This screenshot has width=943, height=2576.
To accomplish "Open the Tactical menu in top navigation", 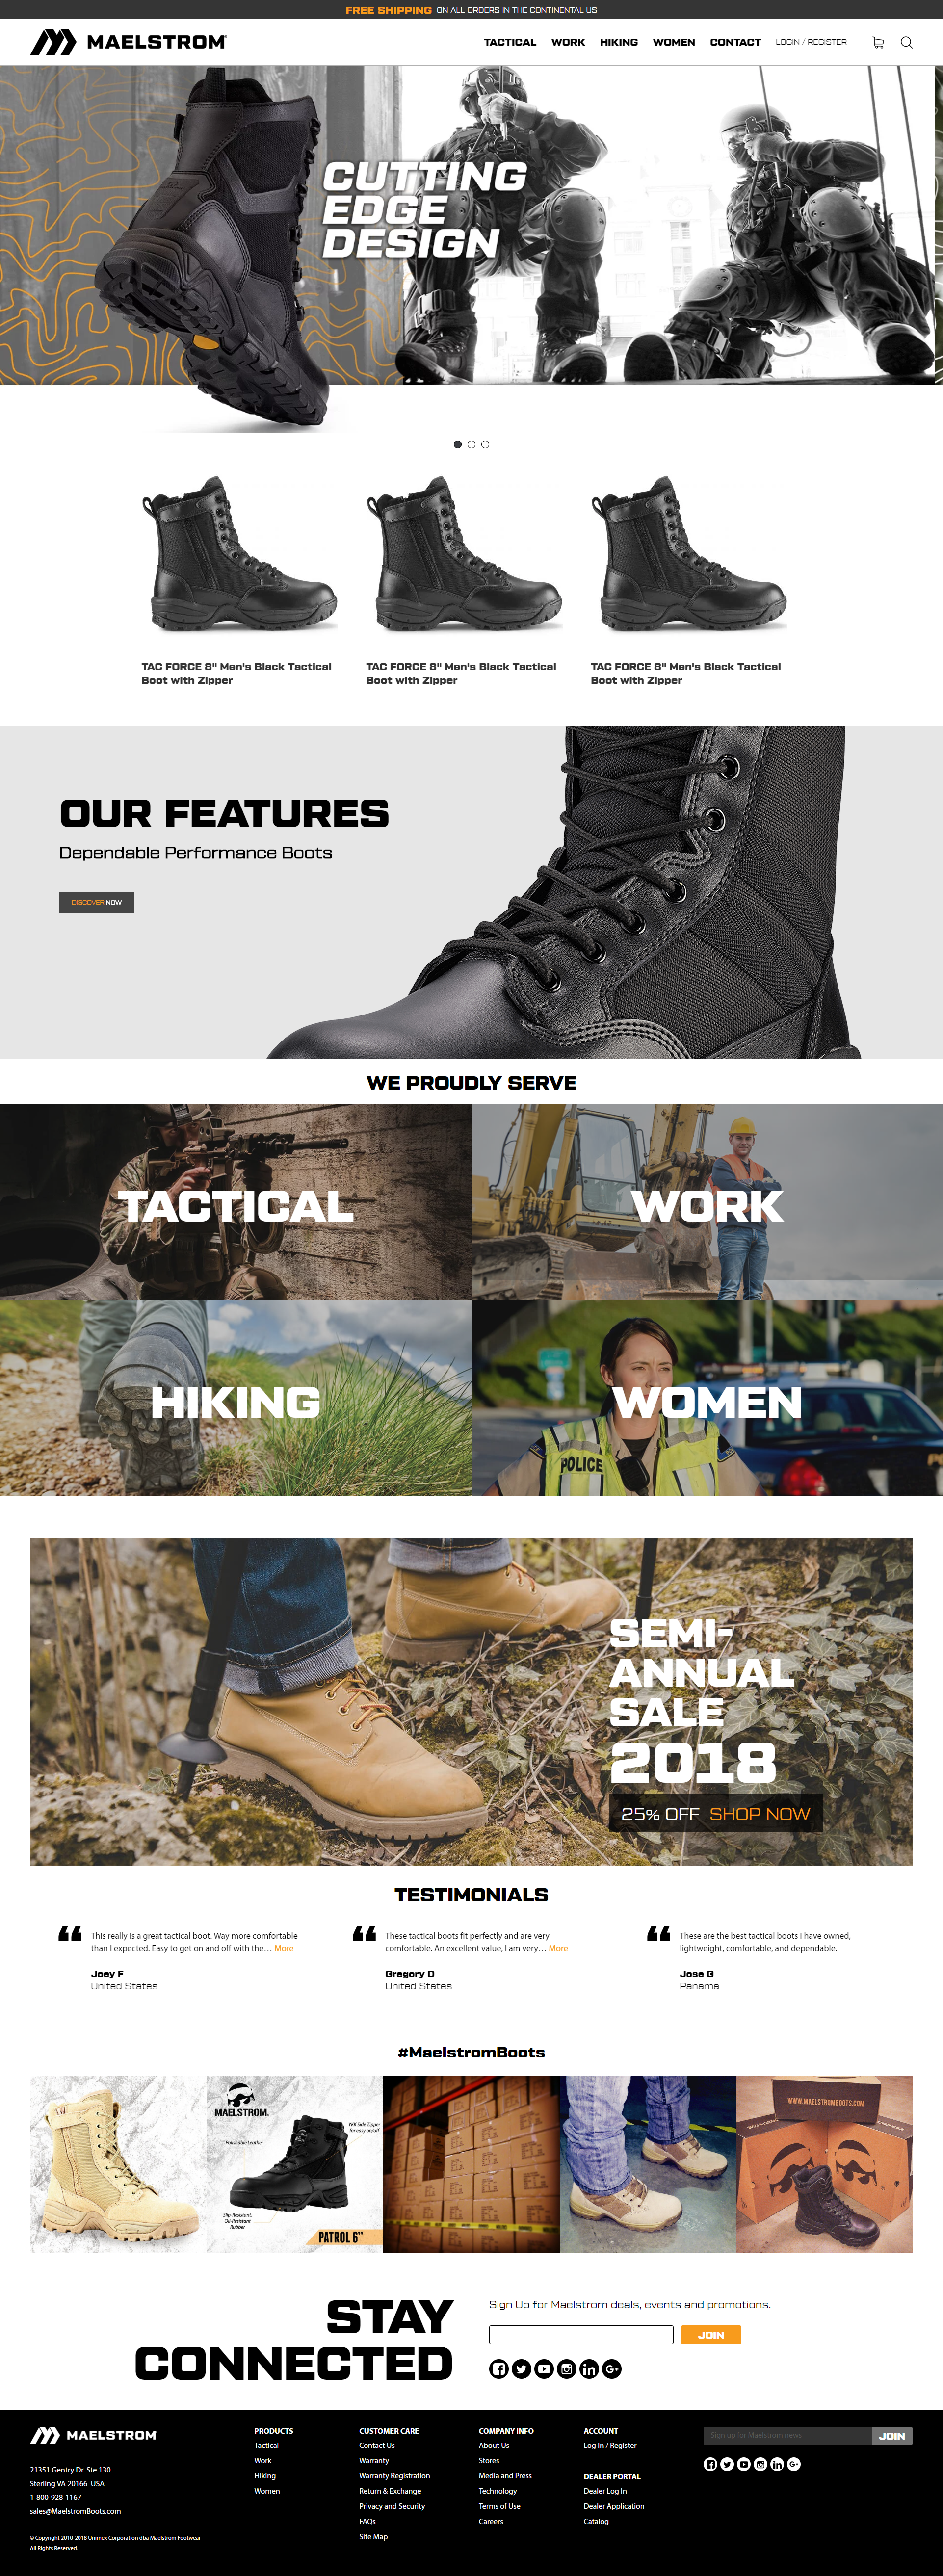I will 510,42.
